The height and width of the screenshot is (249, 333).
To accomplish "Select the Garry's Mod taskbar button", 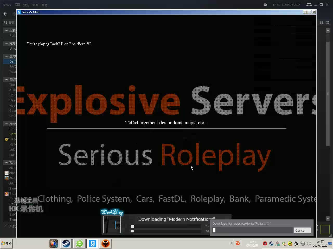I will (x=93, y=244).
